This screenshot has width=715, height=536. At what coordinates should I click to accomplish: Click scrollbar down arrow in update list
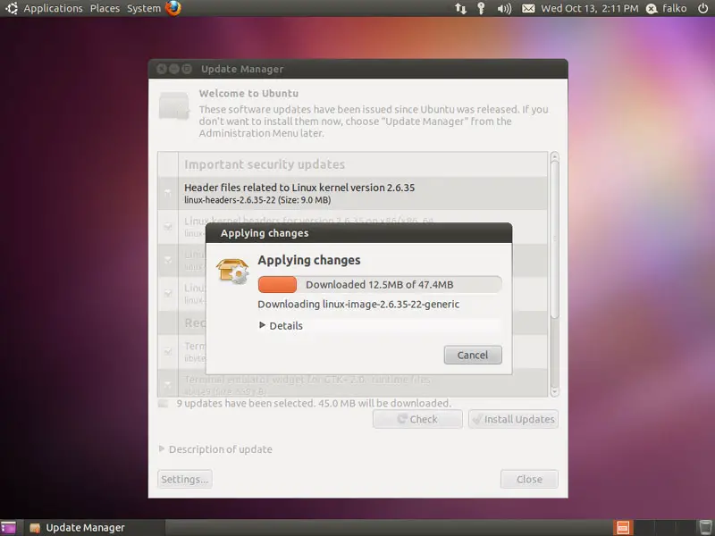click(554, 392)
